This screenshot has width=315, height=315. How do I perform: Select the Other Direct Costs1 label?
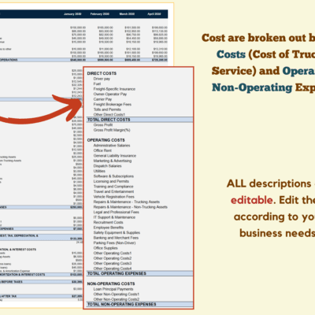coord(109,114)
